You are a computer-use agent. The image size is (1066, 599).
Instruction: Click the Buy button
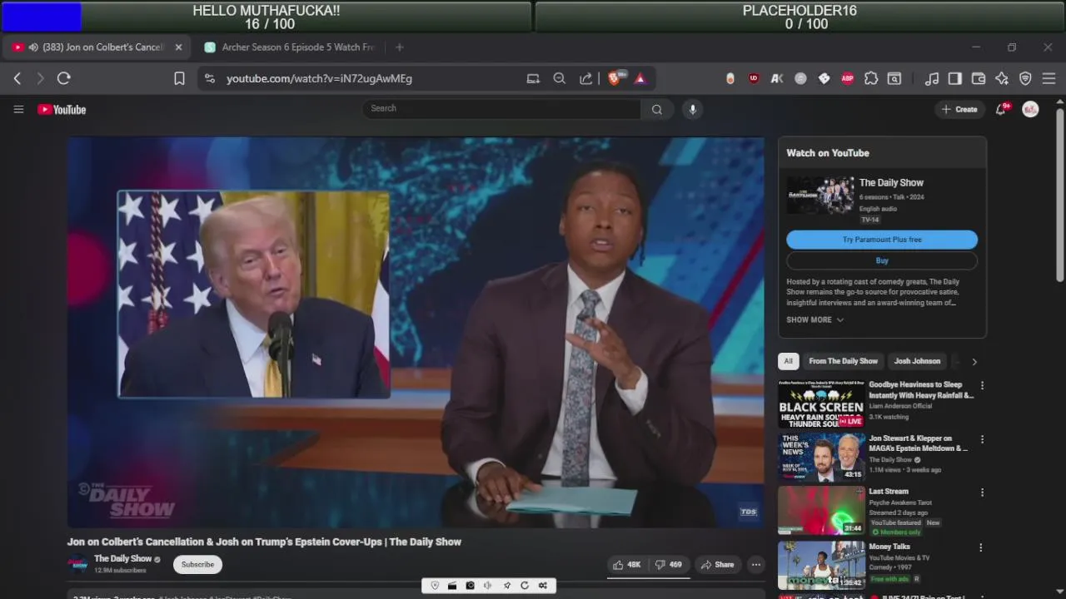coord(882,261)
